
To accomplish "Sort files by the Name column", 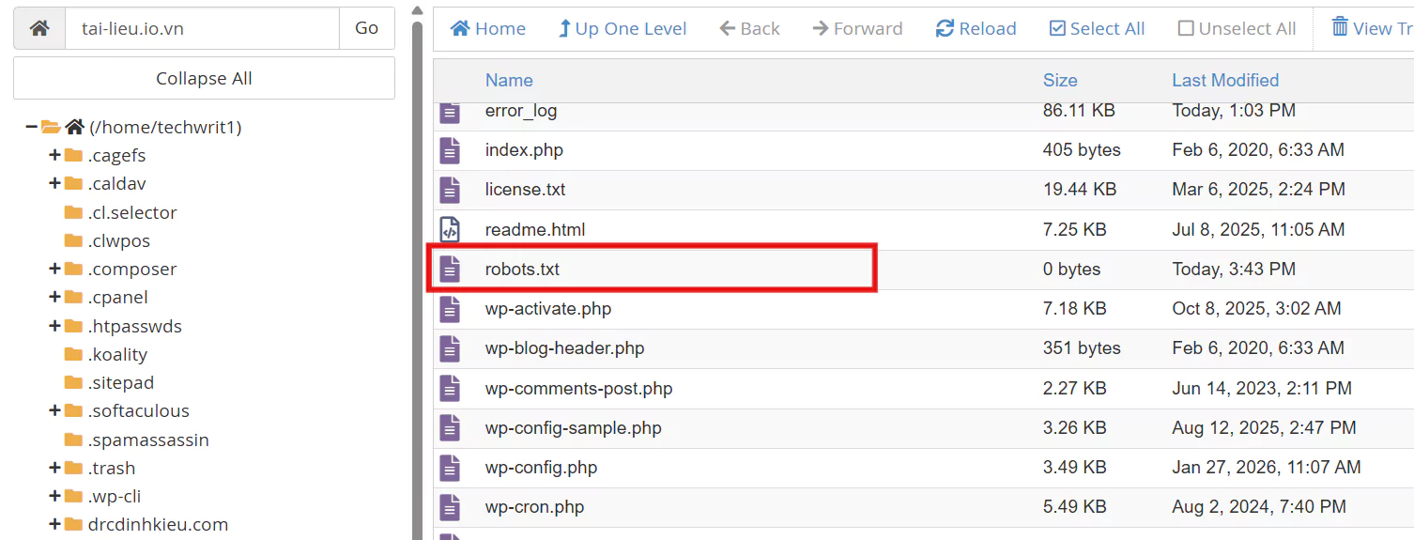I will coord(509,80).
